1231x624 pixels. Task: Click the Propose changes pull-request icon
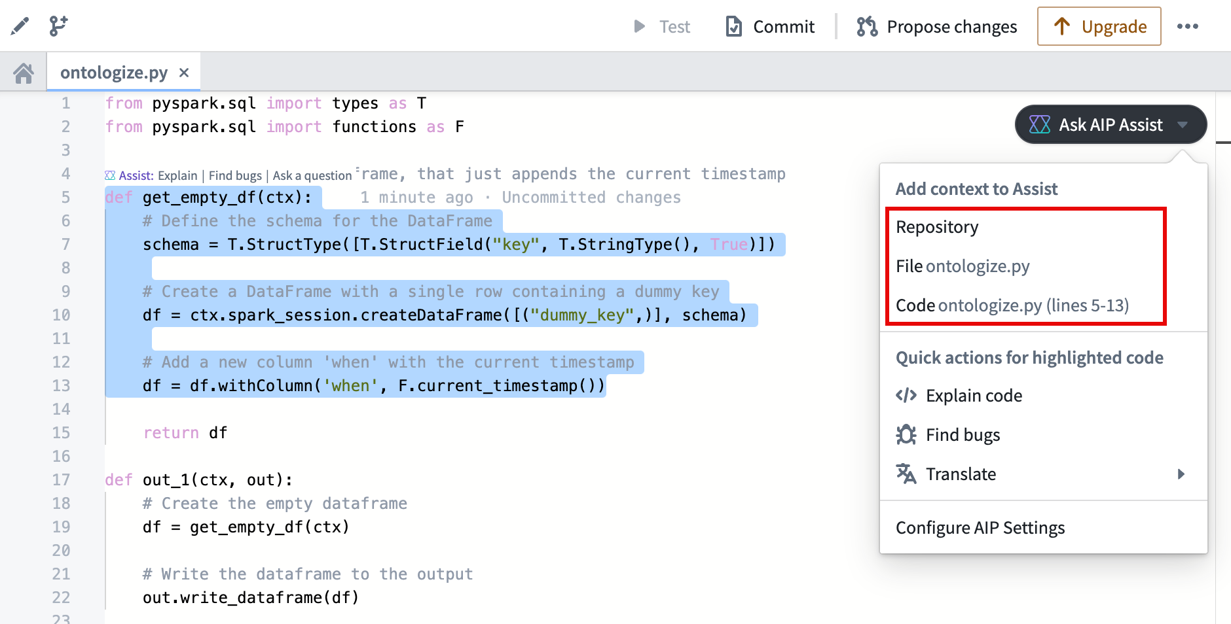click(x=867, y=26)
